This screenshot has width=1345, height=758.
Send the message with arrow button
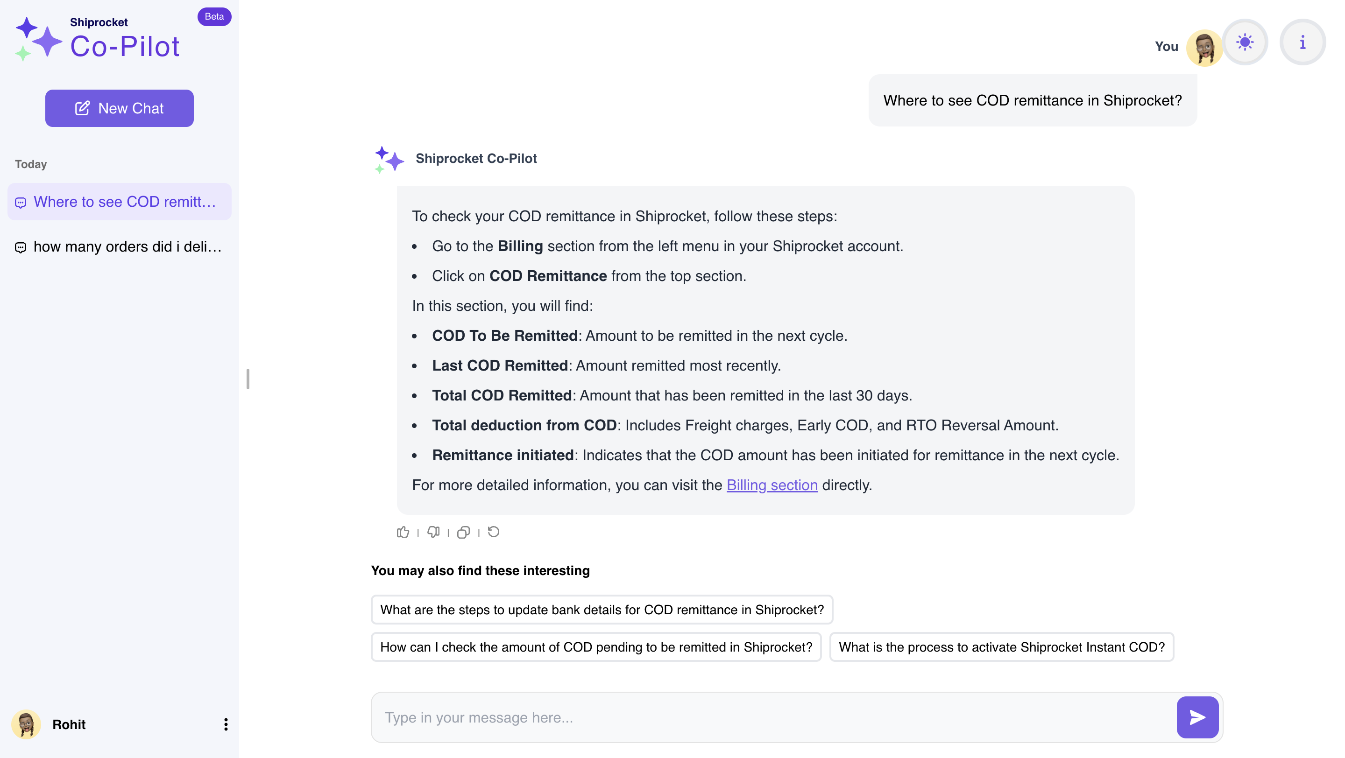[x=1196, y=717]
